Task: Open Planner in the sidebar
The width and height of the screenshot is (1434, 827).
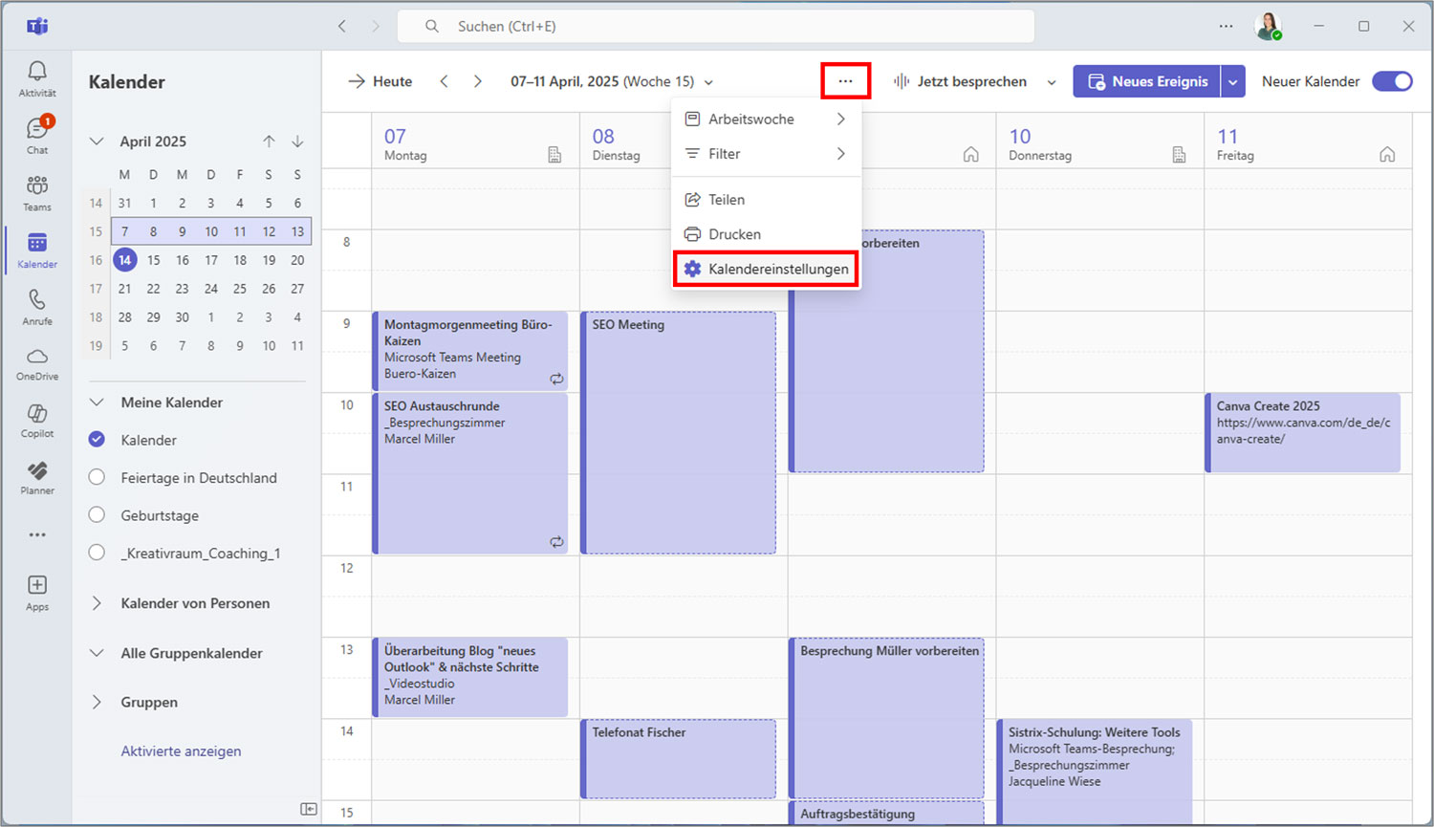Action: pos(36,478)
